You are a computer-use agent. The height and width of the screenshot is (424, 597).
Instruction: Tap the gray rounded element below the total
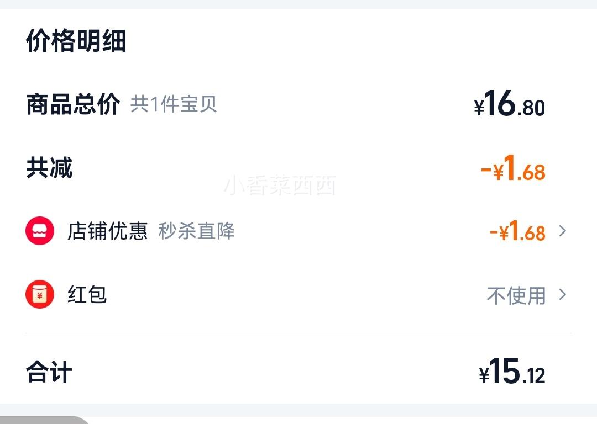pyautogui.click(x=44, y=420)
